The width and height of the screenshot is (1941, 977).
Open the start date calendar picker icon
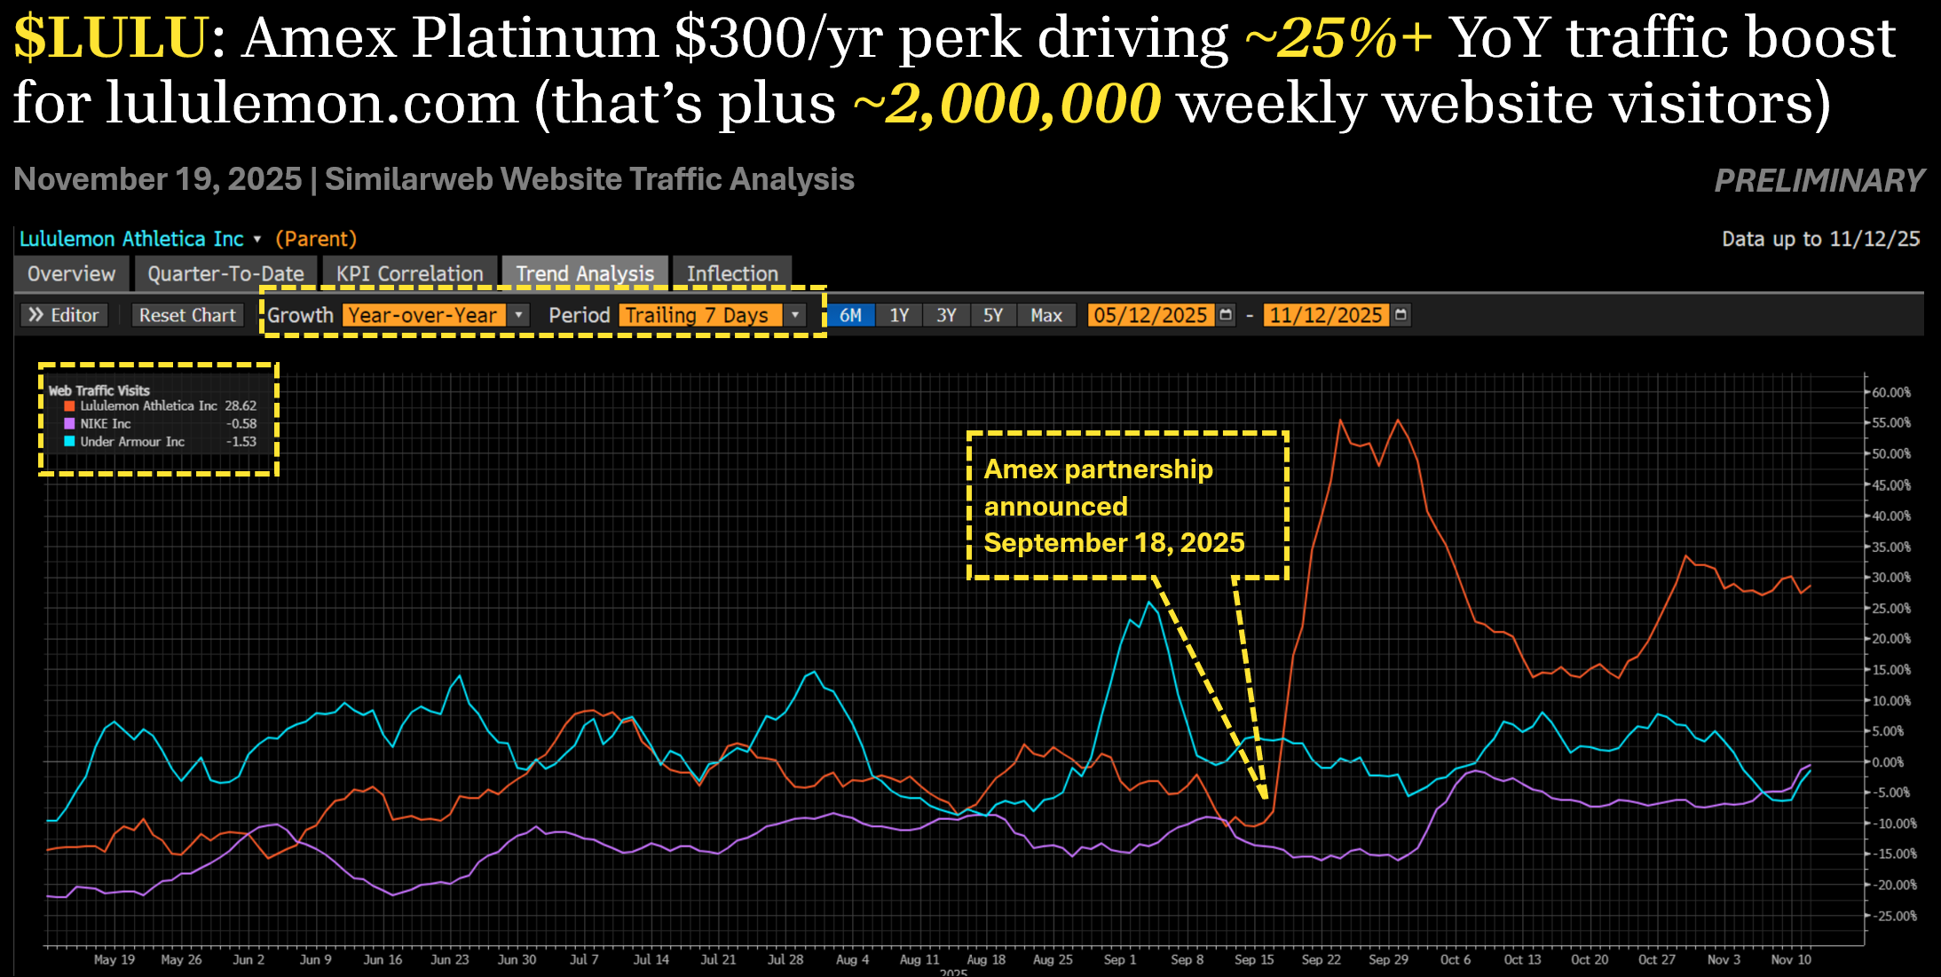(1226, 315)
